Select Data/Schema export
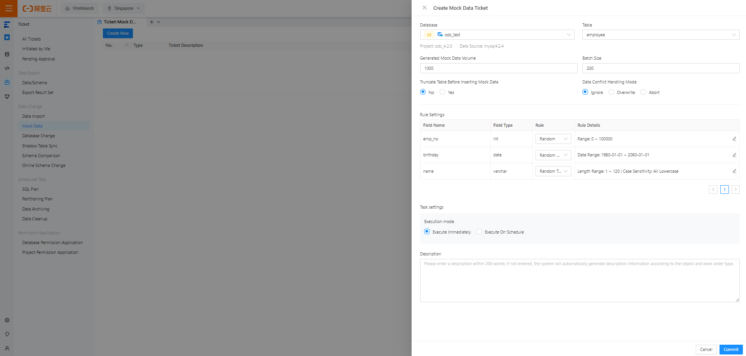 tap(35, 83)
